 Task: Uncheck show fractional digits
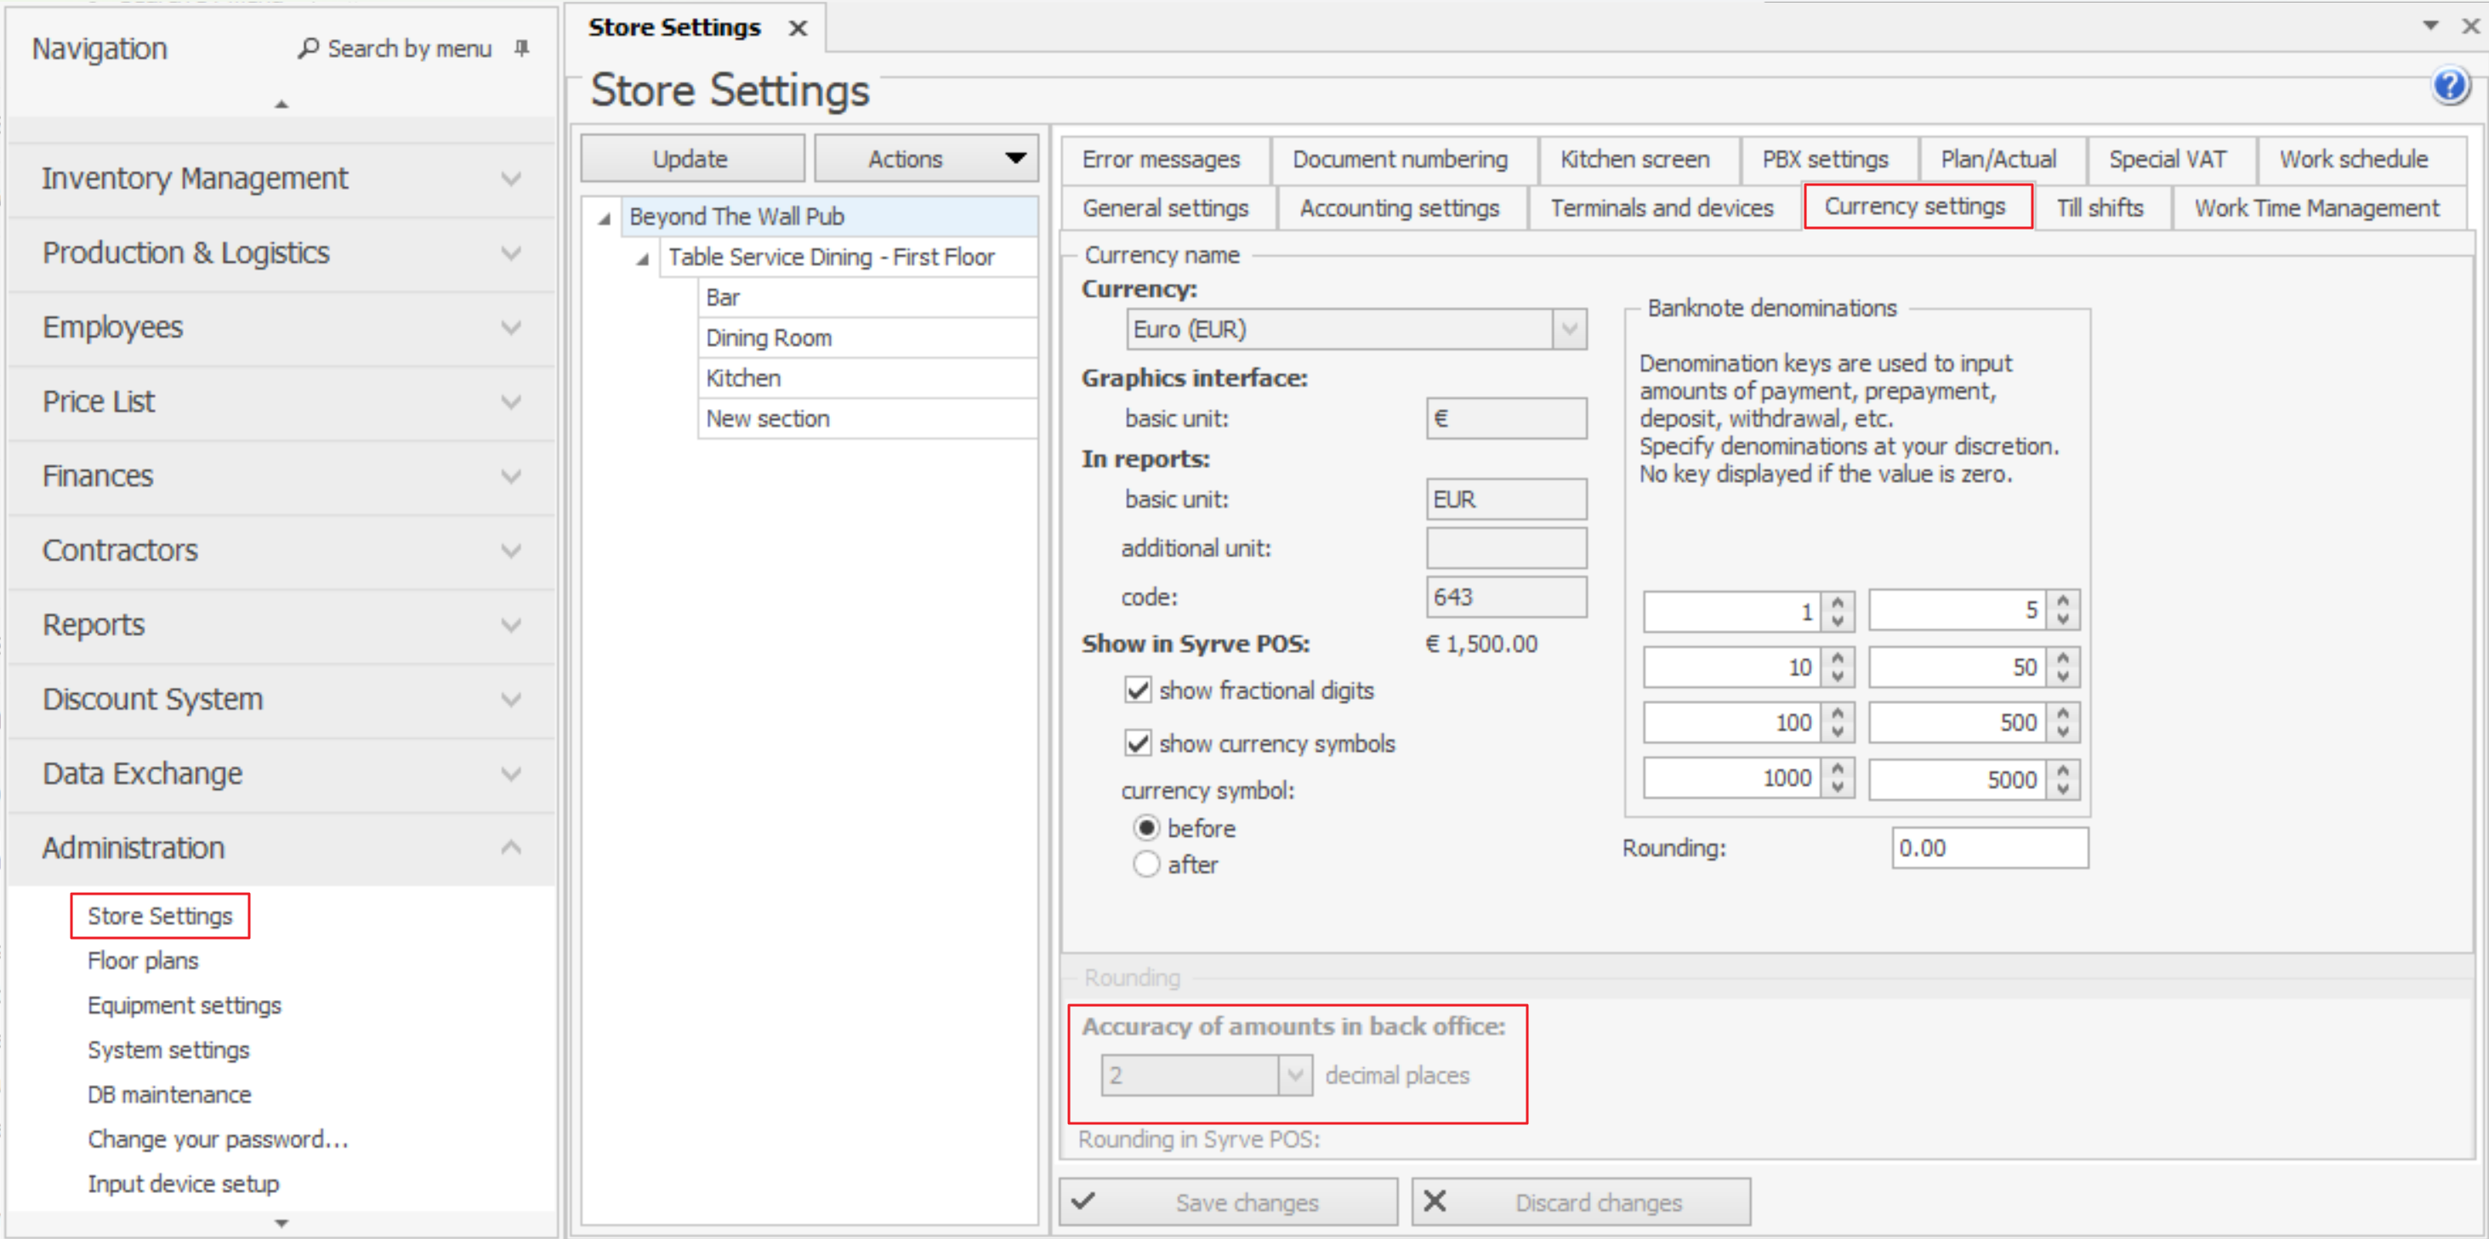click(x=1137, y=690)
